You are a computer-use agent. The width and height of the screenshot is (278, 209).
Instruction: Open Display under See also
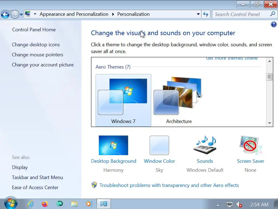[x=20, y=167]
